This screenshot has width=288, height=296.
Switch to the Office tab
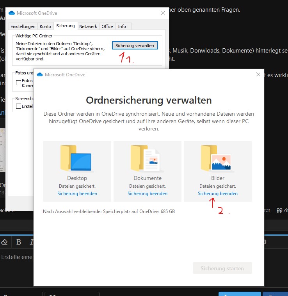107,26
